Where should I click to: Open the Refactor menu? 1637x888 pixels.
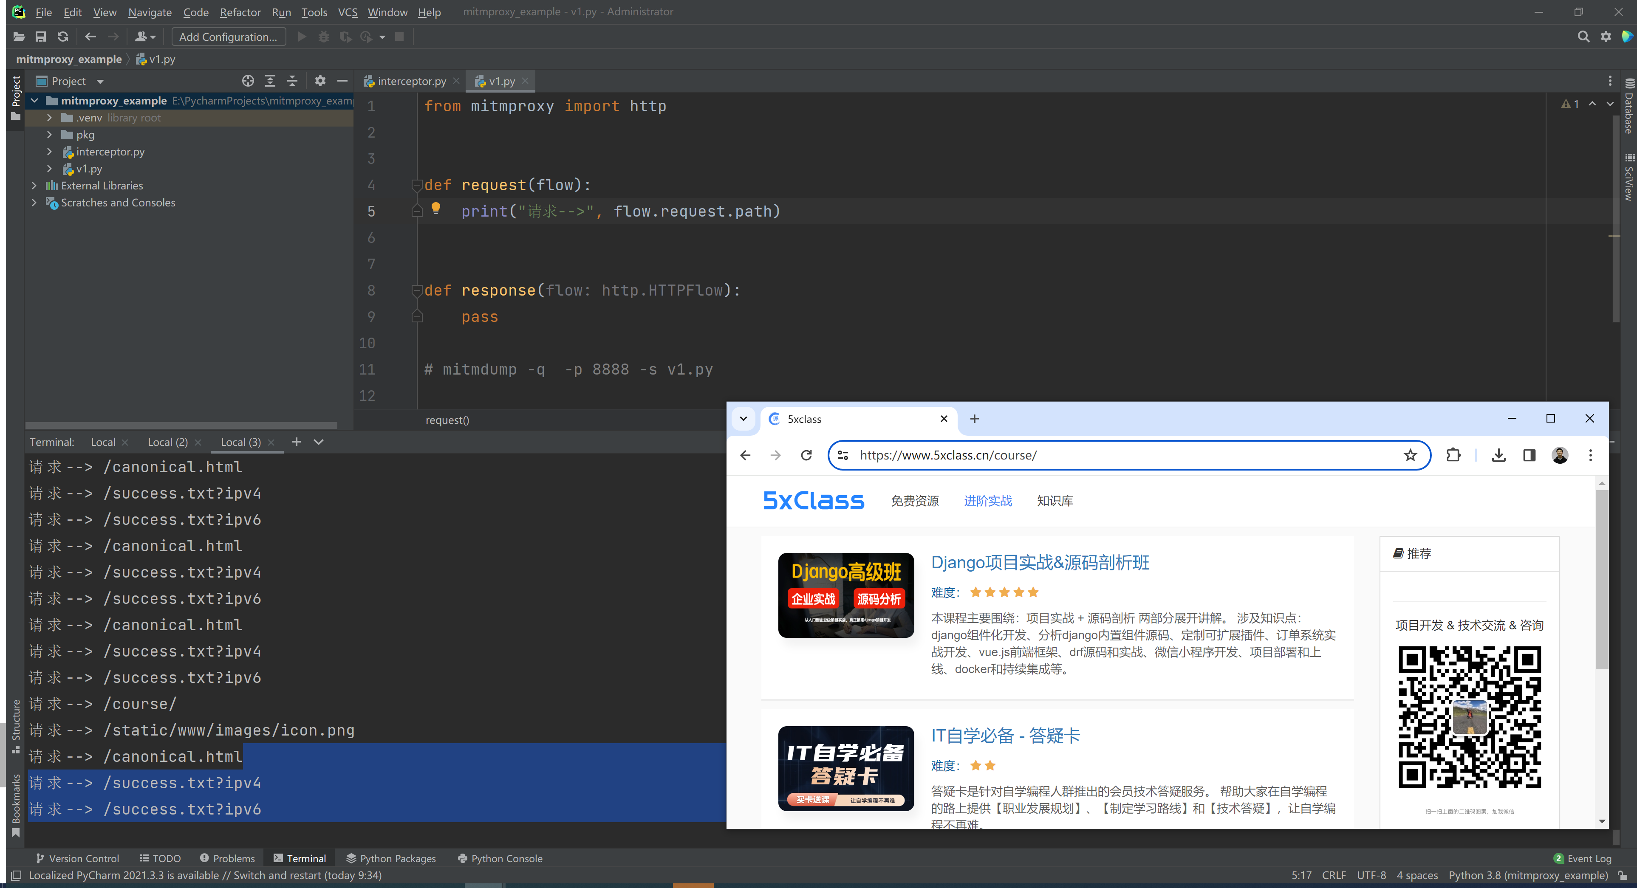(x=240, y=12)
